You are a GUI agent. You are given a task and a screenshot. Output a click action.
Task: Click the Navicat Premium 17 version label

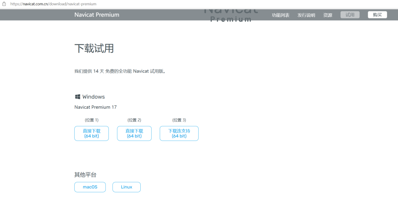coord(95,107)
